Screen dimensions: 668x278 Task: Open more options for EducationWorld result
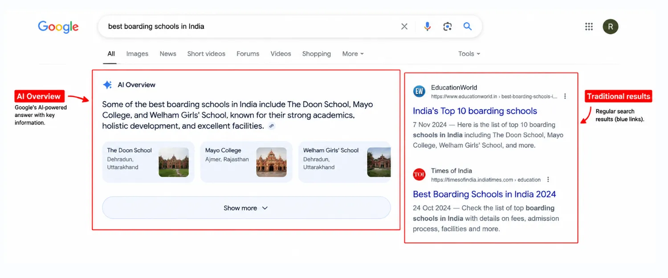pos(565,96)
